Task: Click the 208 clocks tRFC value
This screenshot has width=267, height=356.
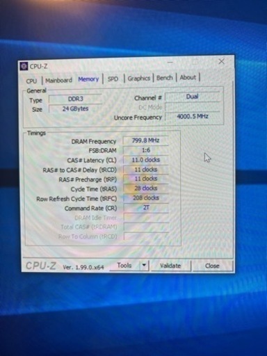Action: [x=146, y=198]
